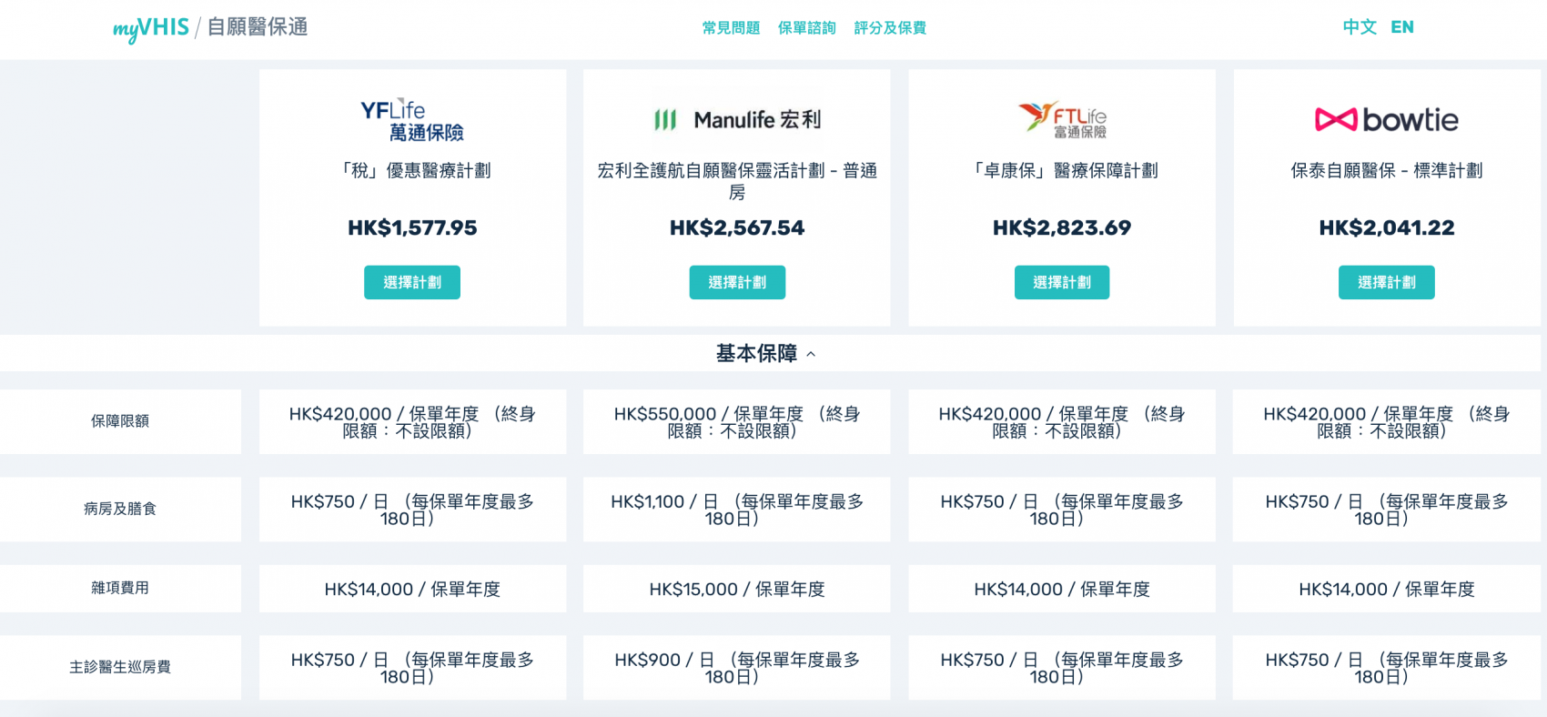Viewport: 1547px width, 717px height.
Task: Click the 保障限額 row label
Action: [x=120, y=421]
